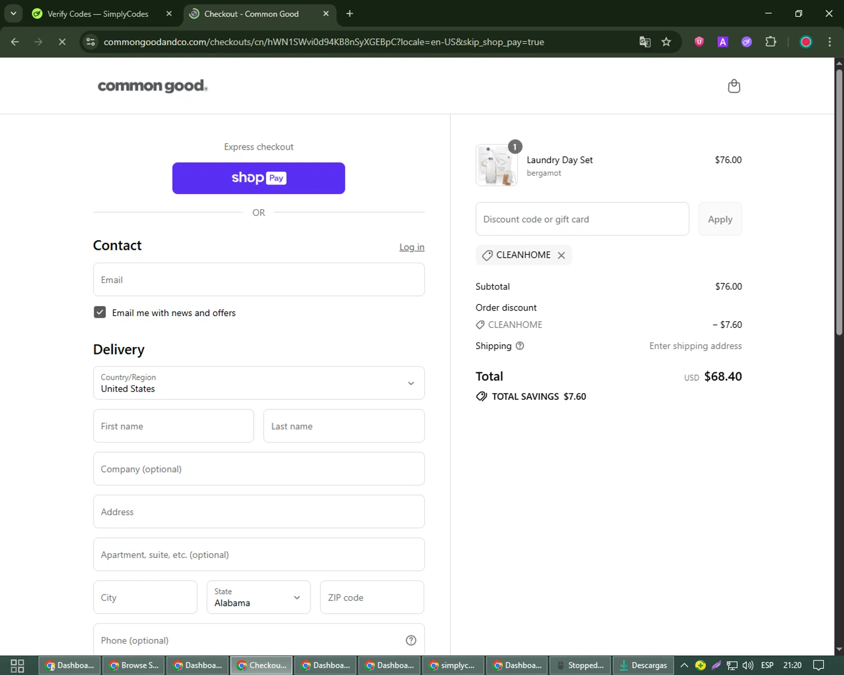The width and height of the screenshot is (844, 675).
Task: Remove the CLEANHOME discount code tag
Action: point(561,255)
